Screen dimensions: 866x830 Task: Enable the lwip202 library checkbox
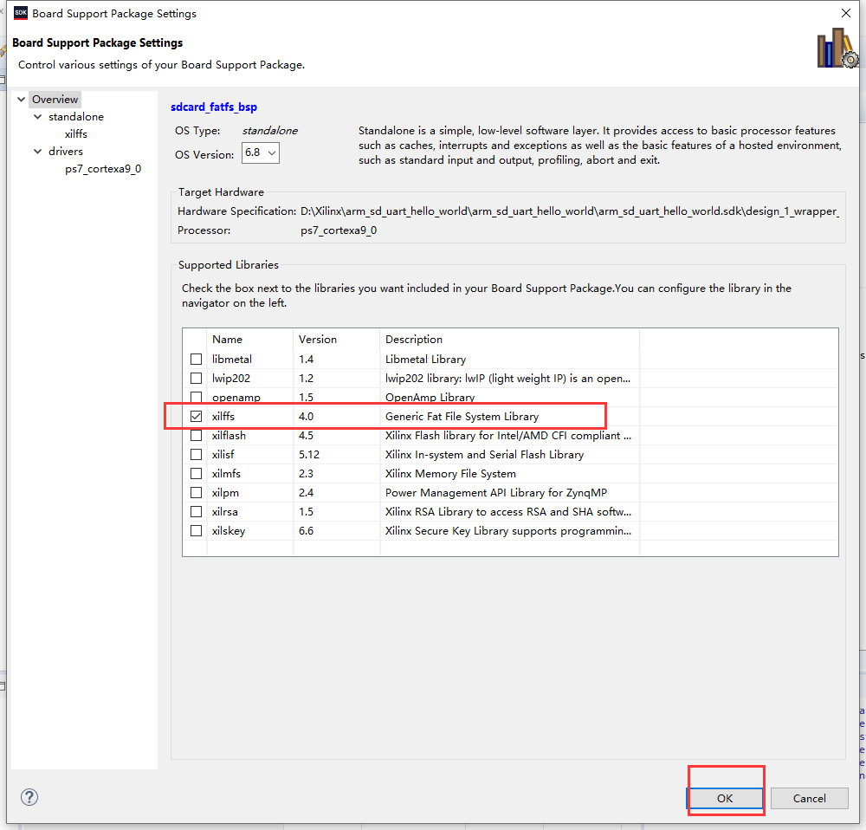[196, 378]
